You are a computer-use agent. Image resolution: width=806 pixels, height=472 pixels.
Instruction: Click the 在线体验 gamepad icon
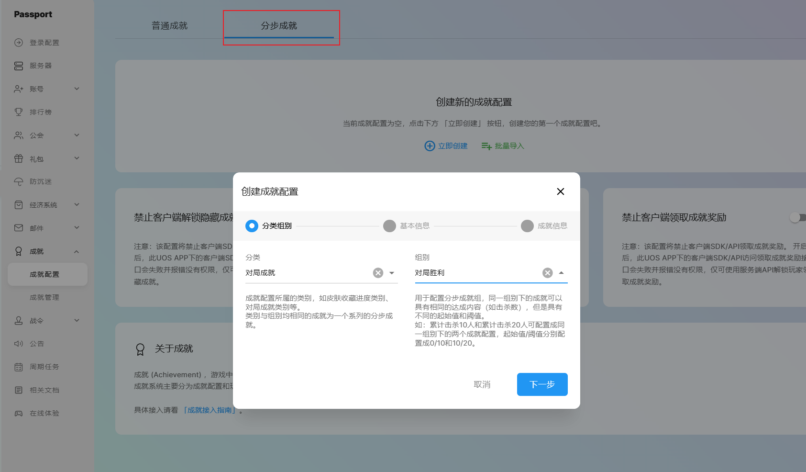tap(19, 413)
